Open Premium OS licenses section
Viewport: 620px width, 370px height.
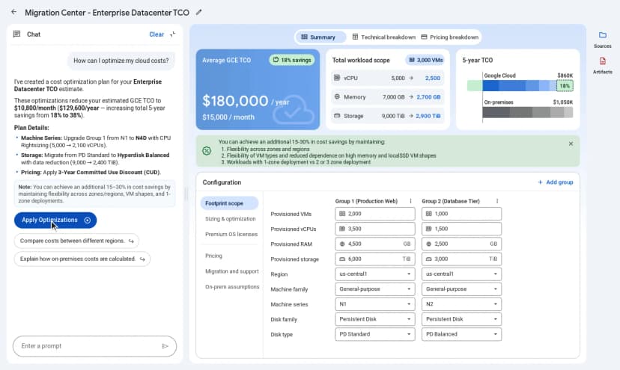pyautogui.click(x=231, y=234)
